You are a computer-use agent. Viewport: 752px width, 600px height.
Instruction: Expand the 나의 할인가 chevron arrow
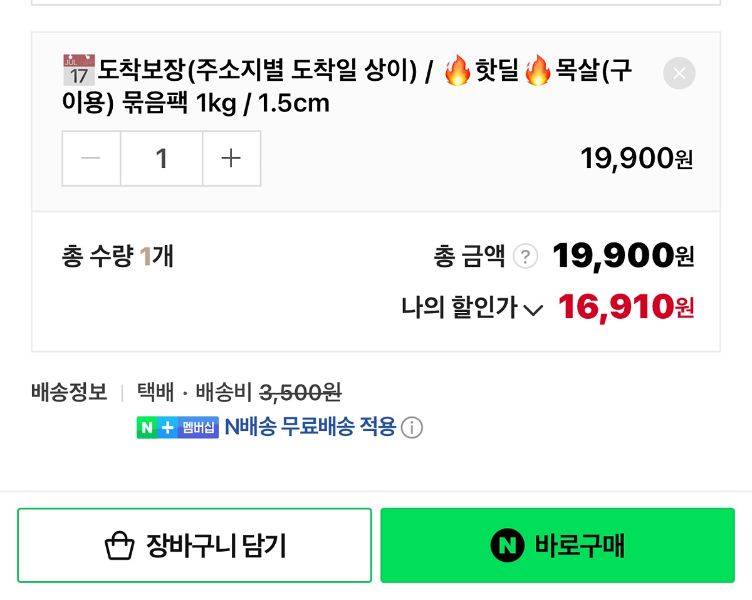[x=533, y=309]
